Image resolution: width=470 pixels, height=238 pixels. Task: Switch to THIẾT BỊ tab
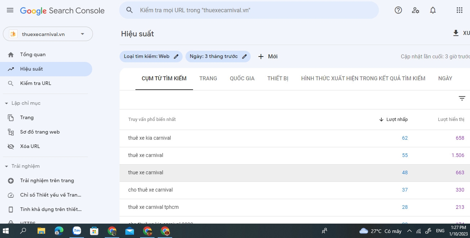pyautogui.click(x=278, y=78)
